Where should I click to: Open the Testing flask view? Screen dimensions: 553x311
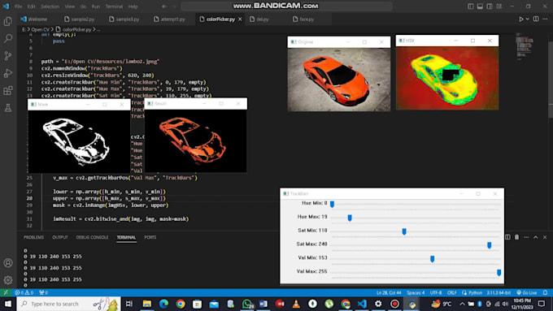tap(8, 108)
